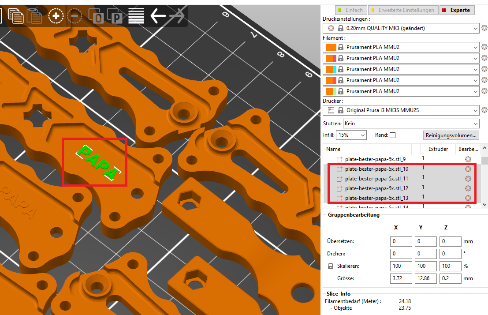The image size is (488, 315).
Task: Click the edit gear for plate-bester-papa-5x.stl_11
Action: (468, 179)
